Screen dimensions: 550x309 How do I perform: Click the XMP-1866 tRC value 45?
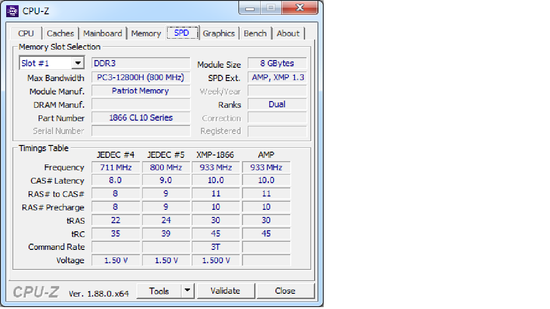coord(216,234)
